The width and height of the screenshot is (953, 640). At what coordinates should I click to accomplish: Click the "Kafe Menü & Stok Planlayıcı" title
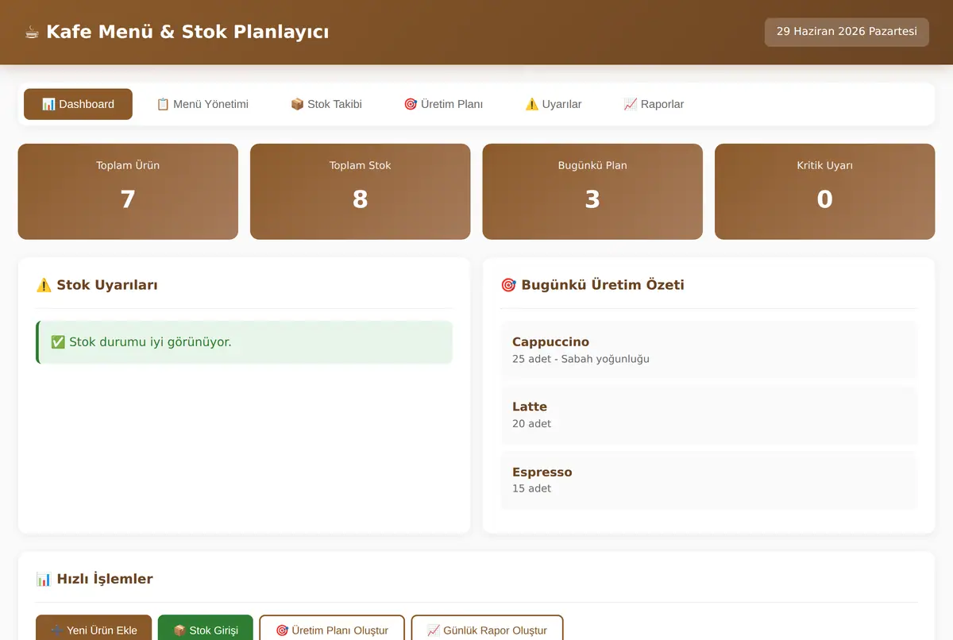187,33
